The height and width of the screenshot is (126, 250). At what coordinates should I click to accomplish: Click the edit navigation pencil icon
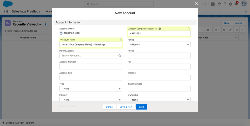(246, 12)
